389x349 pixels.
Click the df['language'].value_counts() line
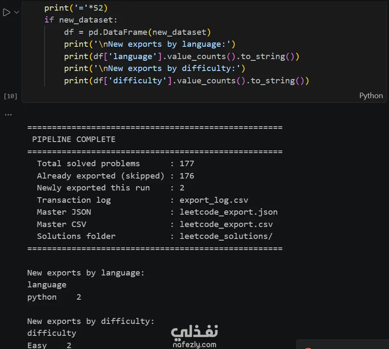(182, 57)
